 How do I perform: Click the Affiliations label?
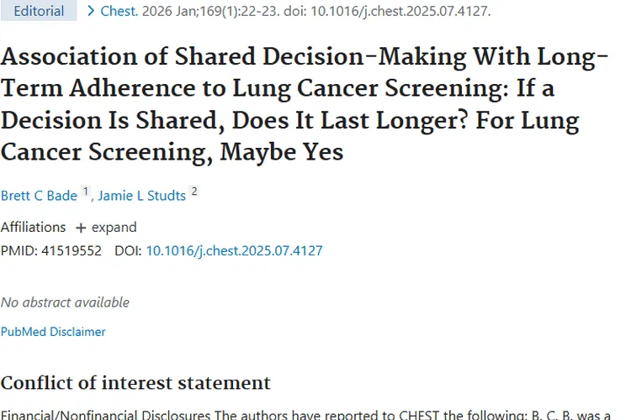[x=33, y=228]
